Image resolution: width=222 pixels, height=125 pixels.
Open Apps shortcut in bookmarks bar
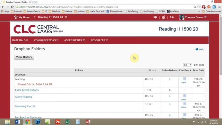5,11
